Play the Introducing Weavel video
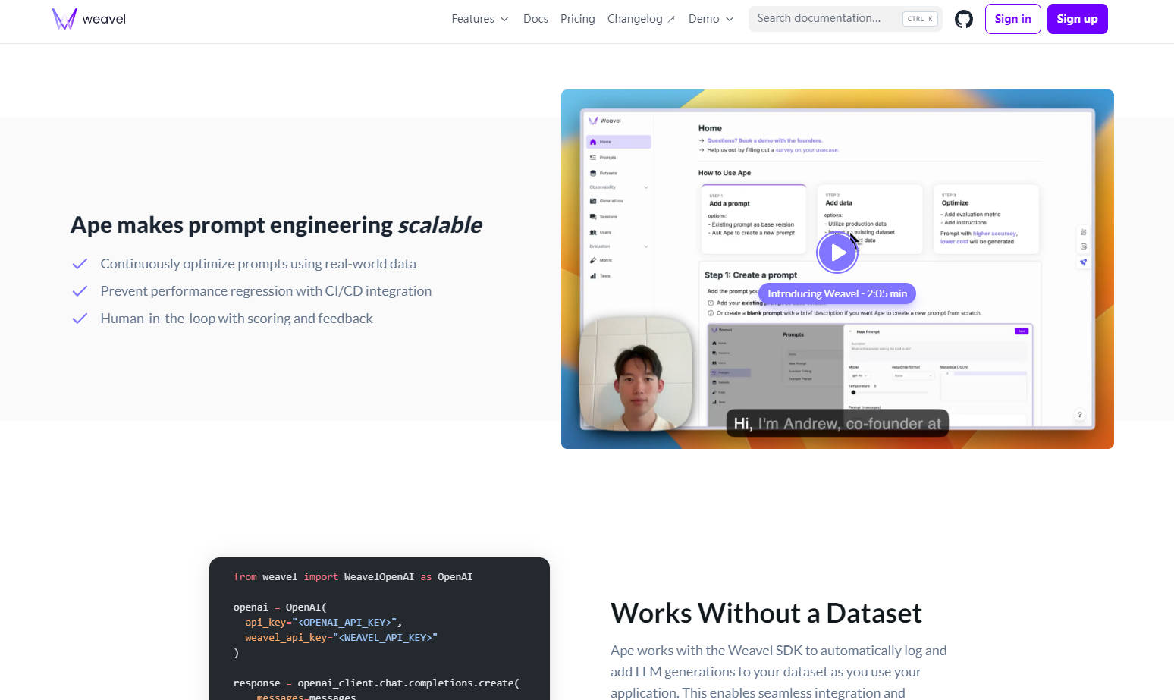 point(837,253)
